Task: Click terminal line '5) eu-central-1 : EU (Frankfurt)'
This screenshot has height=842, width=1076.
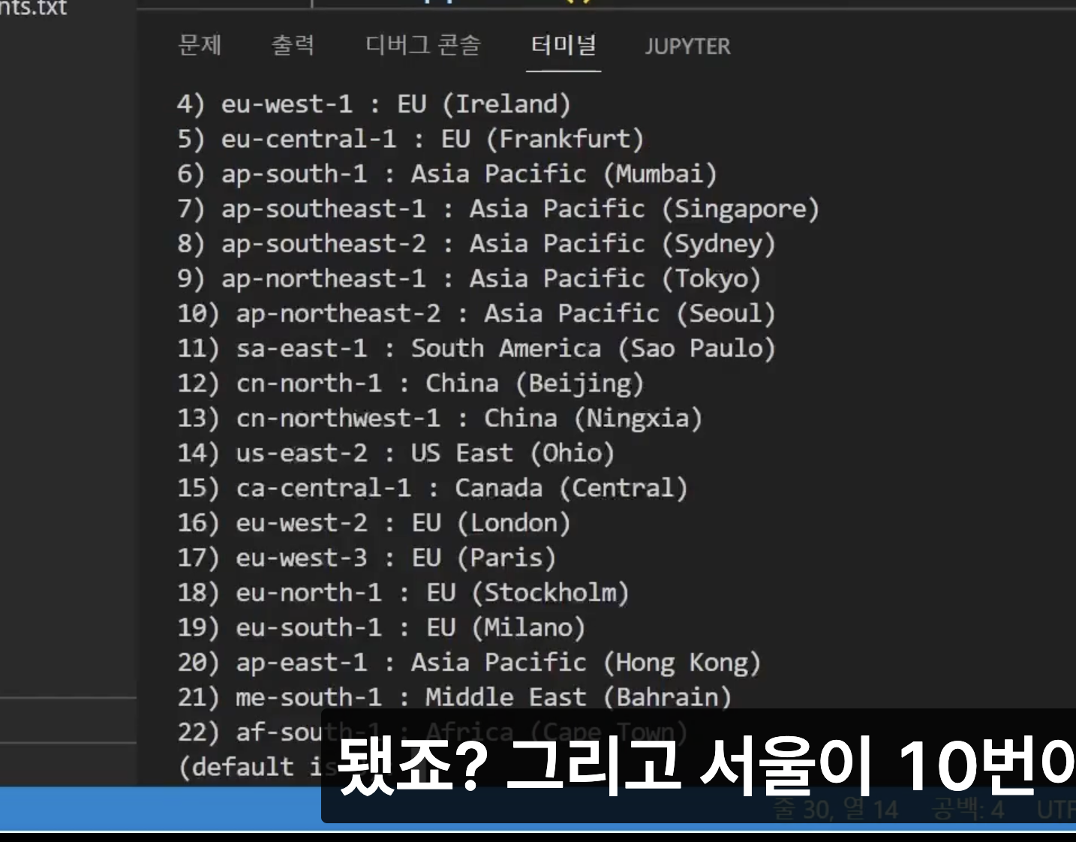Action: (x=410, y=139)
